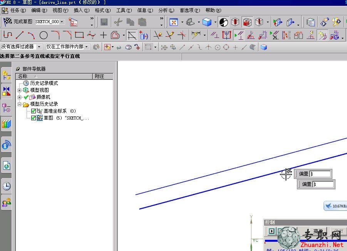Open the sketch name SKETCH_000 dropdown
347x251 pixels.
coord(62,22)
